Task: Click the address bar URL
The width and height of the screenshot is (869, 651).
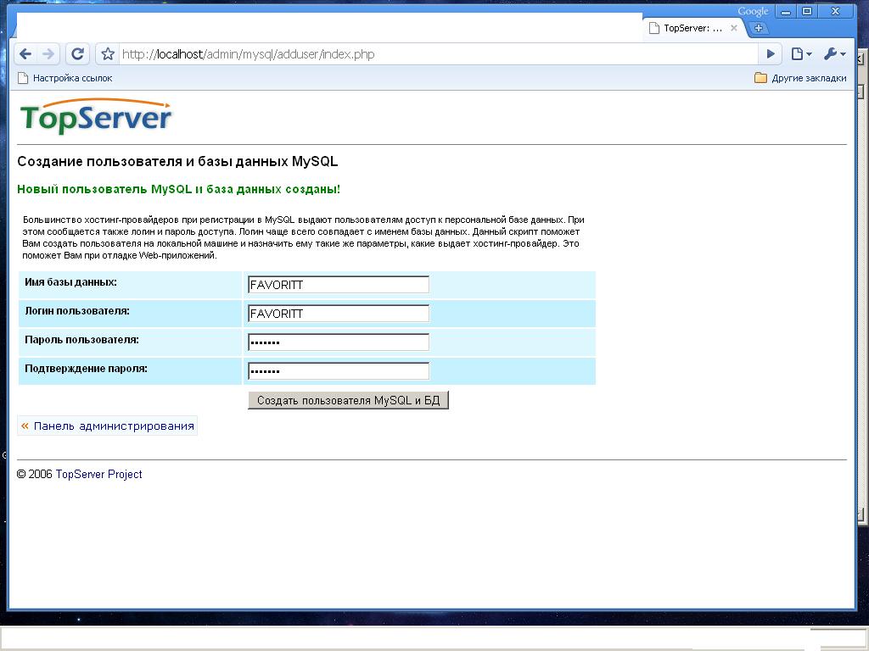Action: pos(249,54)
